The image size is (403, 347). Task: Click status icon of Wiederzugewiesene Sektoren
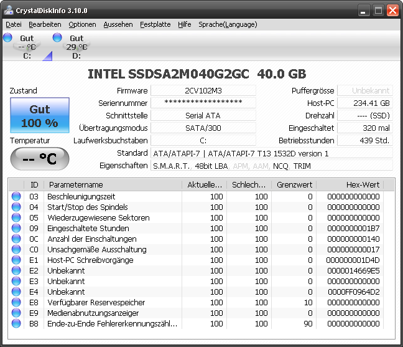click(x=16, y=217)
